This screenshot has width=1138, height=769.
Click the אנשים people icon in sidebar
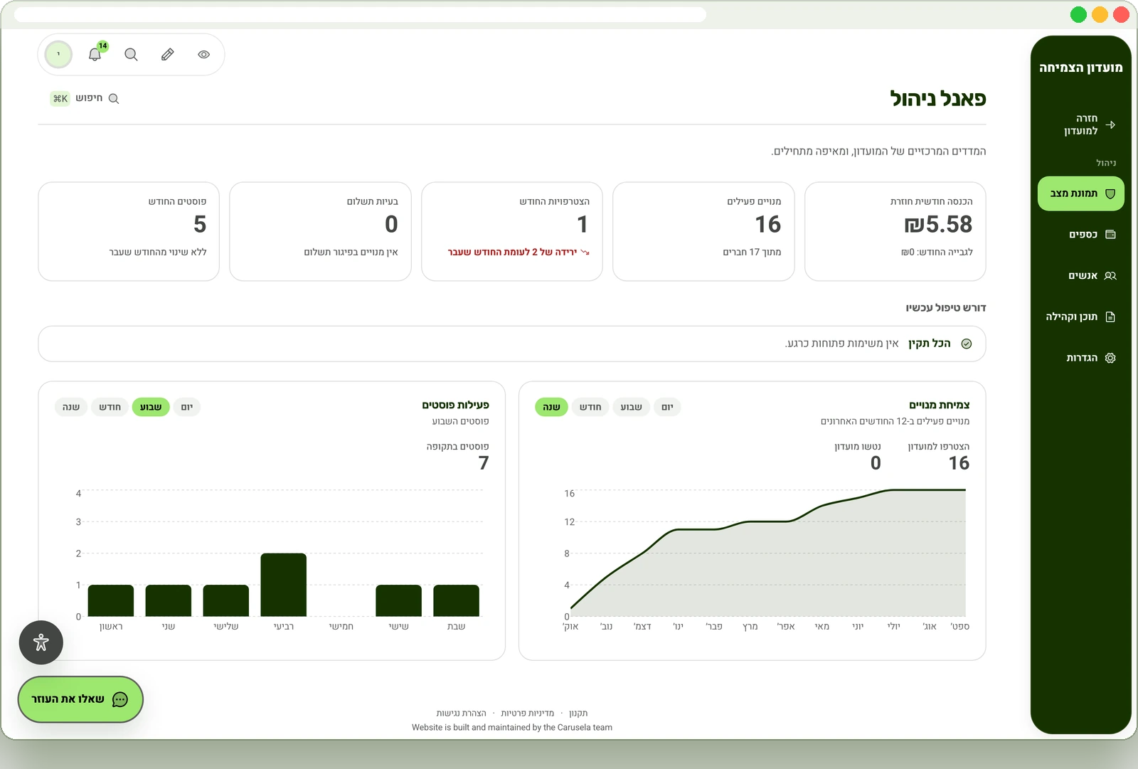(x=1110, y=276)
